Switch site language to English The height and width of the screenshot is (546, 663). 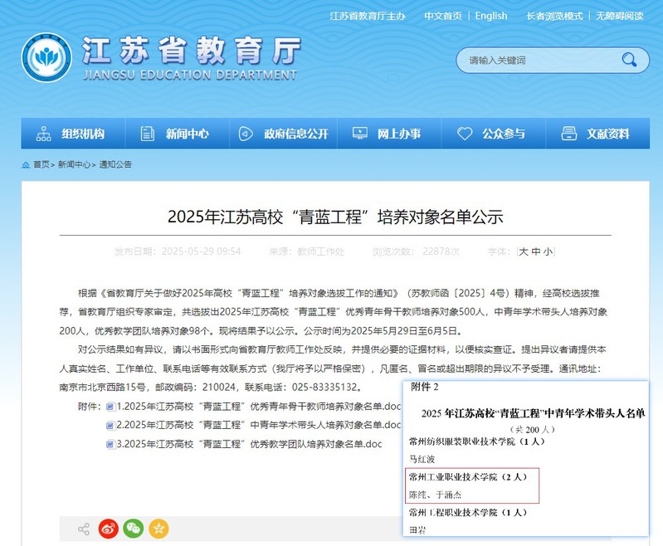(x=491, y=16)
